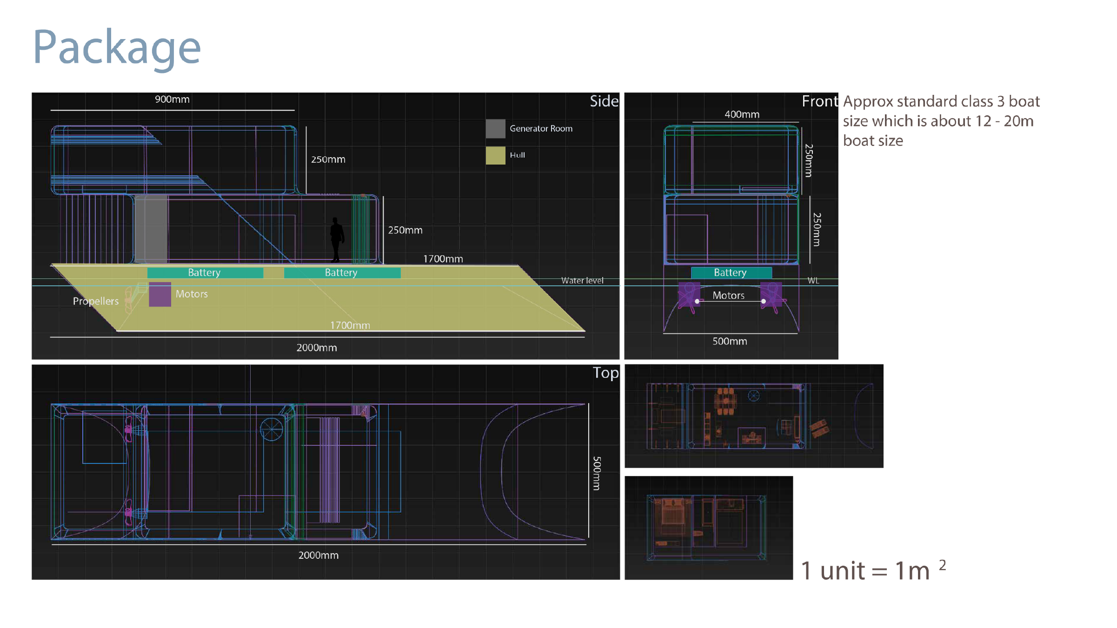Click the lower propeller icon in Top view
The height and width of the screenshot is (628, 1117).
(x=128, y=513)
